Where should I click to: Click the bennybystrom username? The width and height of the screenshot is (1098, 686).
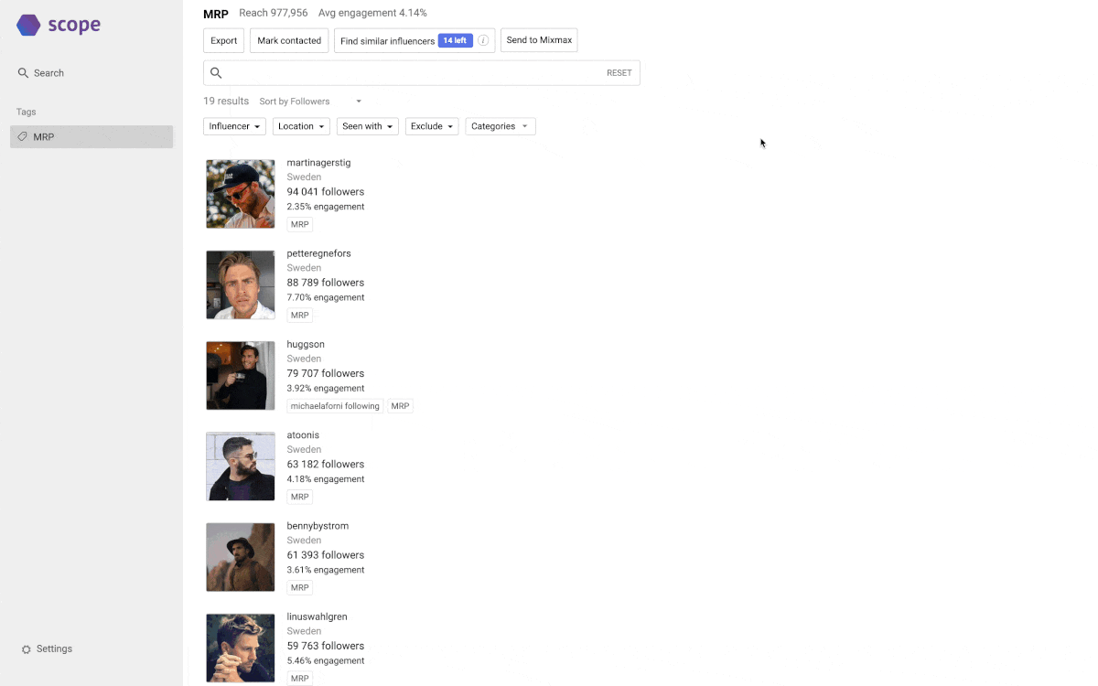[x=318, y=526]
